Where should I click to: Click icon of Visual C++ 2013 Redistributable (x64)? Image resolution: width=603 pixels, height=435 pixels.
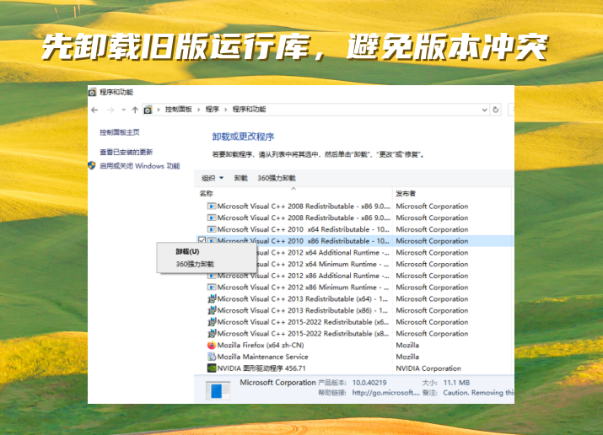[212, 298]
